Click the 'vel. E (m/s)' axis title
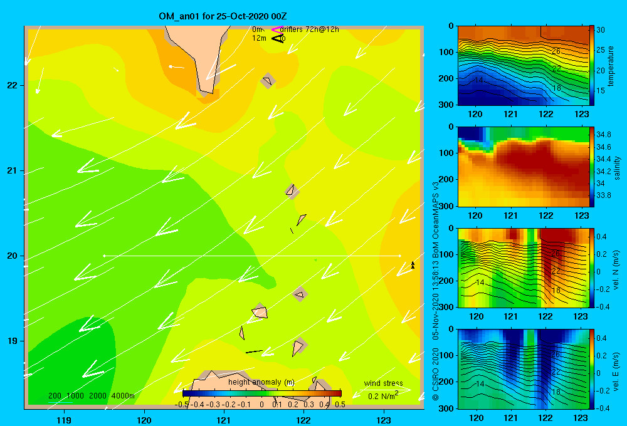 coord(616,371)
